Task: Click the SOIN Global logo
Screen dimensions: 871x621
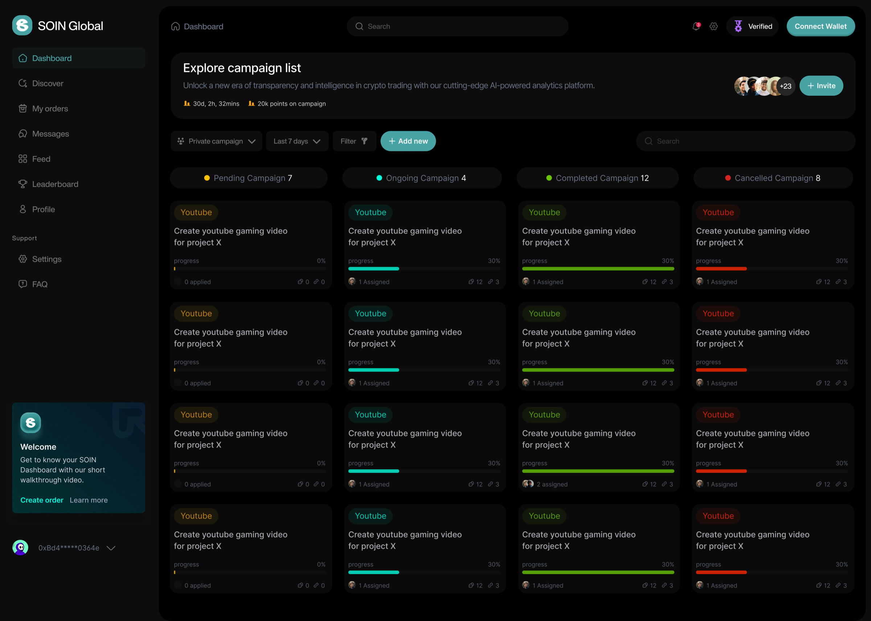Action: click(x=57, y=26)
